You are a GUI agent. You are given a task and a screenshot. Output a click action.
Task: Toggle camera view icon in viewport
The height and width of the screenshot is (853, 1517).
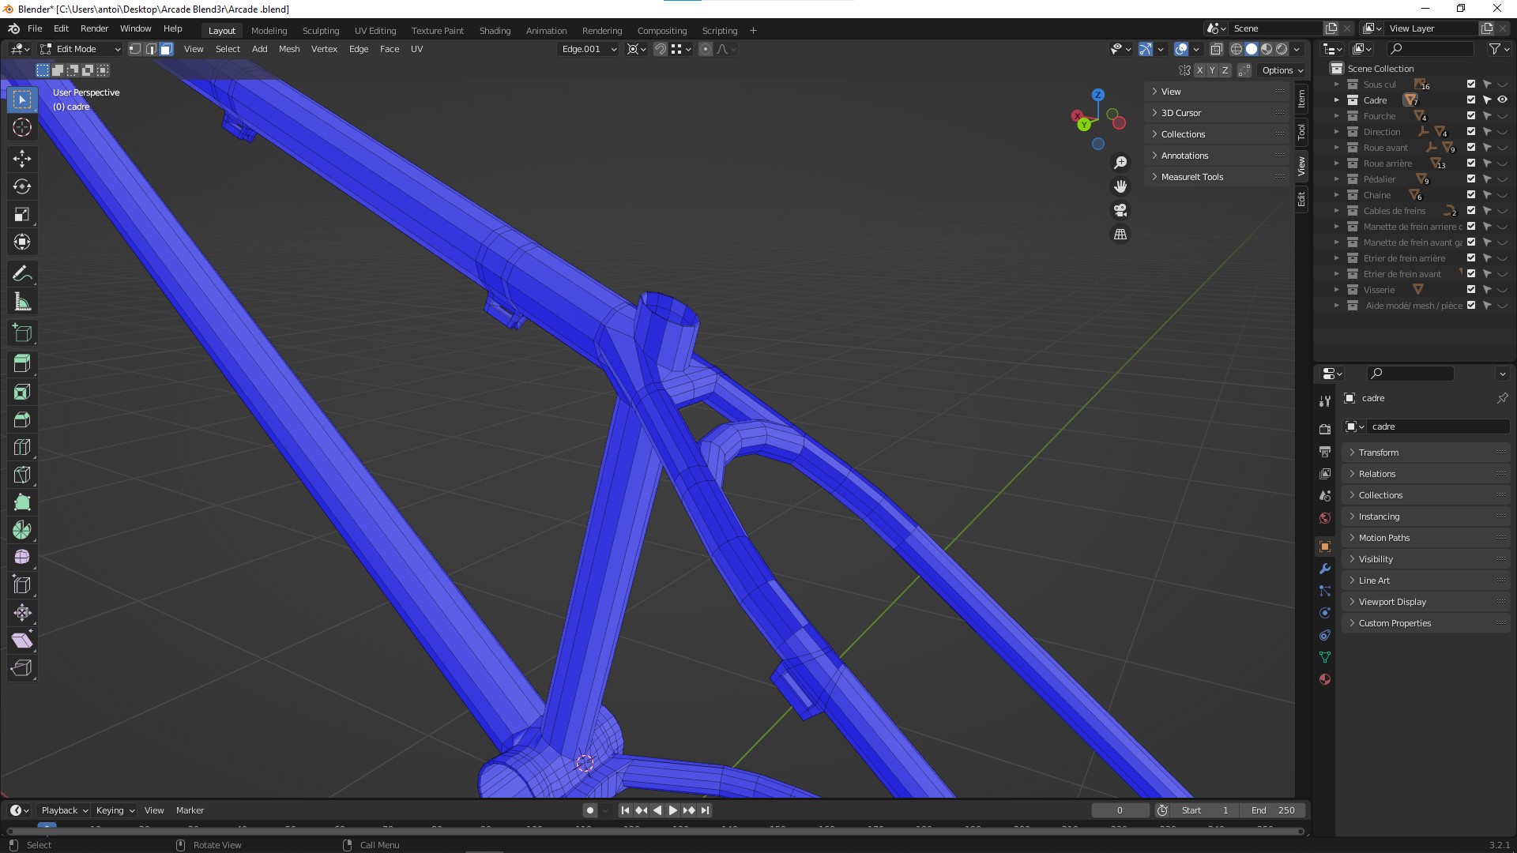pyautogui.click(x=1120, y=210)
